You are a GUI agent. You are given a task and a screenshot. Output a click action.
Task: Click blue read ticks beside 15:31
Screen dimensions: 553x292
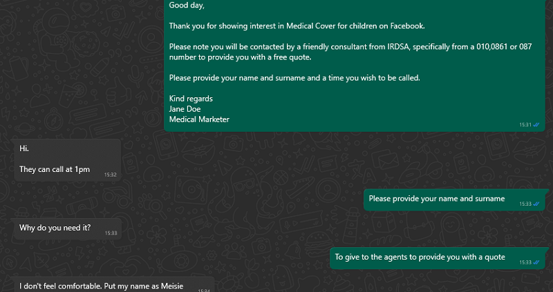point(536,125)
